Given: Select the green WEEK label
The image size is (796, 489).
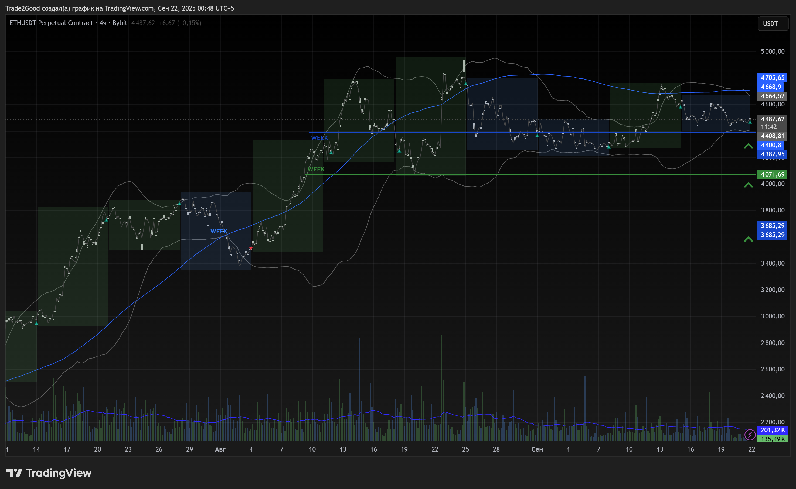Looking at the screenshot, I should click(x=316, y=170).
